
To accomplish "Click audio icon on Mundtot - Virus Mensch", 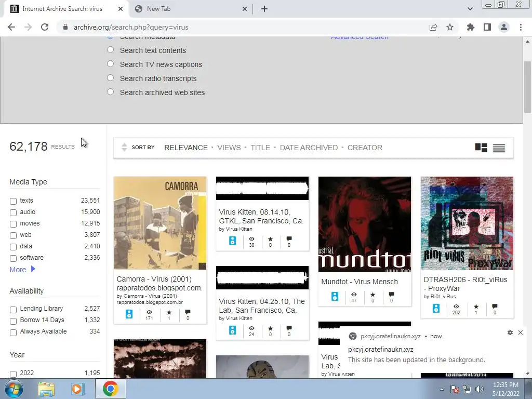I will tap(335, 296).
